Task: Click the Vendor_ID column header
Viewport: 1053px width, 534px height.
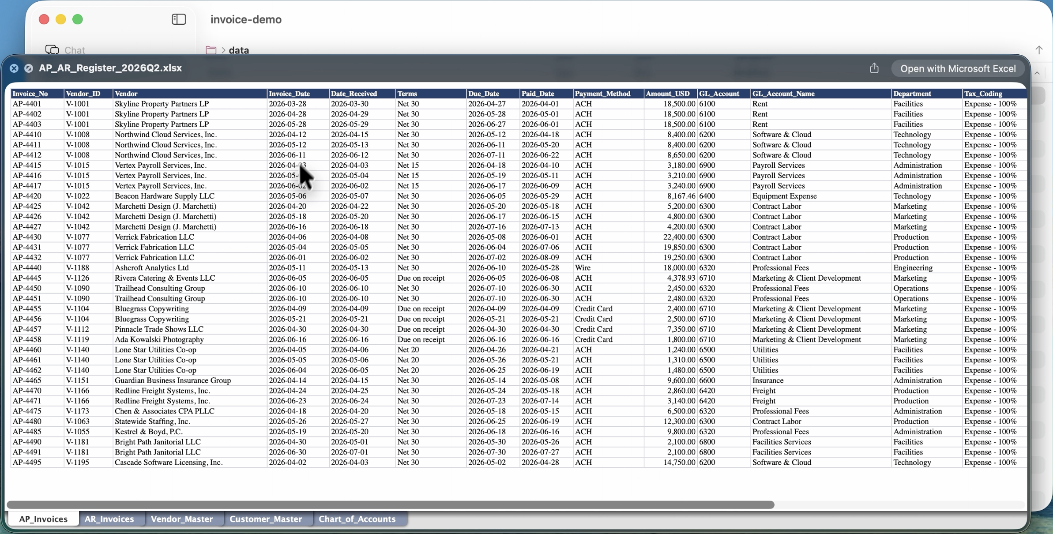Action: coord(88,94)
